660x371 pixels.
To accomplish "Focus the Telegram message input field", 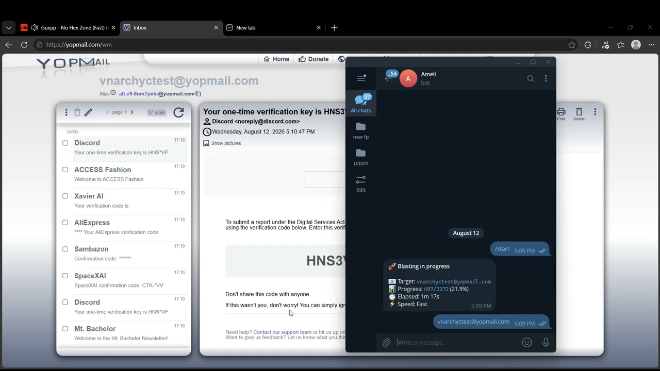I will (456, 343).
